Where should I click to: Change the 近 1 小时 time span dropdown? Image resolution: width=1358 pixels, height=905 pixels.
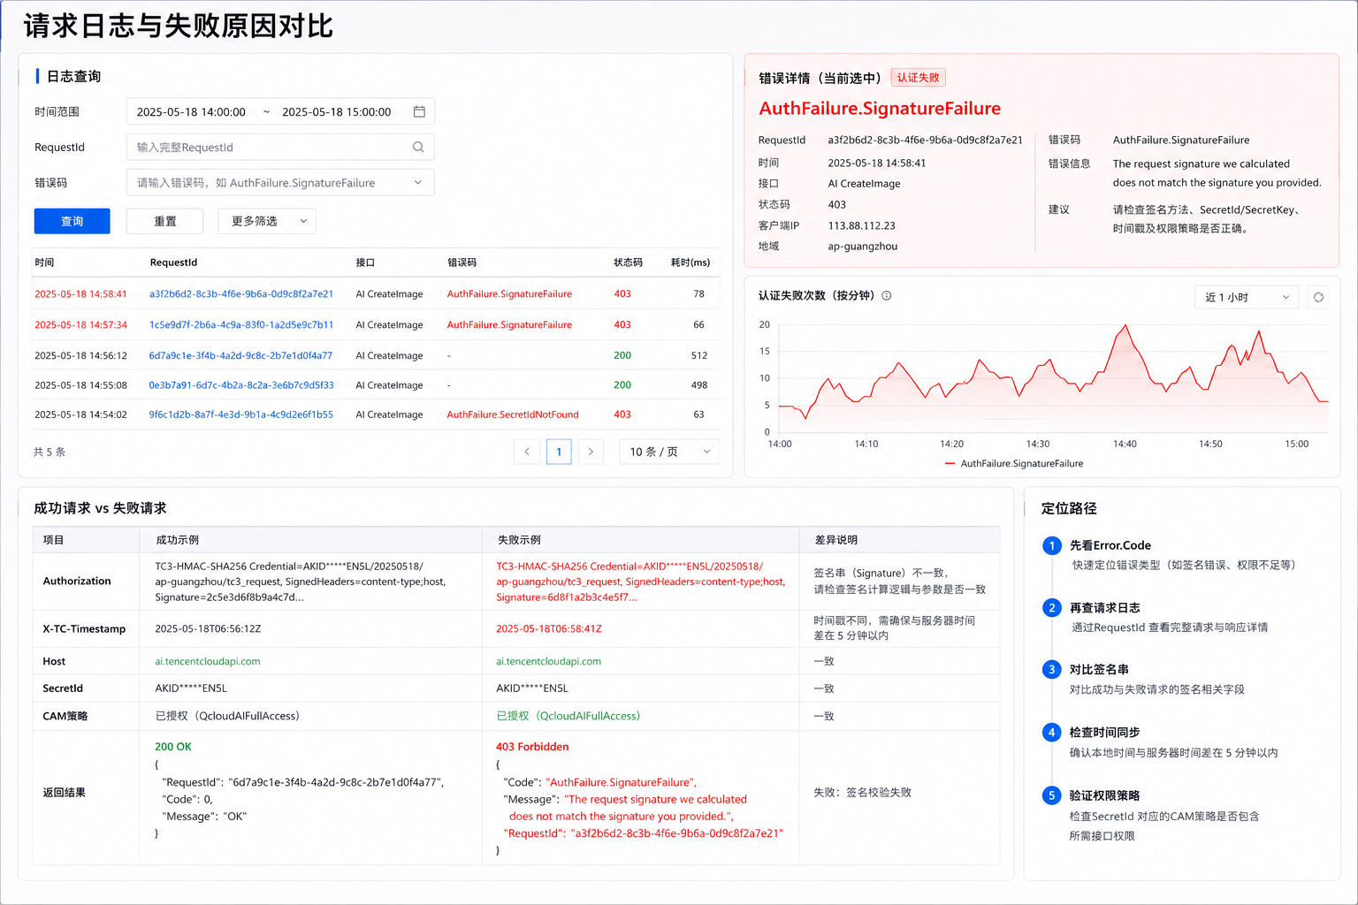coord(1247,297)
